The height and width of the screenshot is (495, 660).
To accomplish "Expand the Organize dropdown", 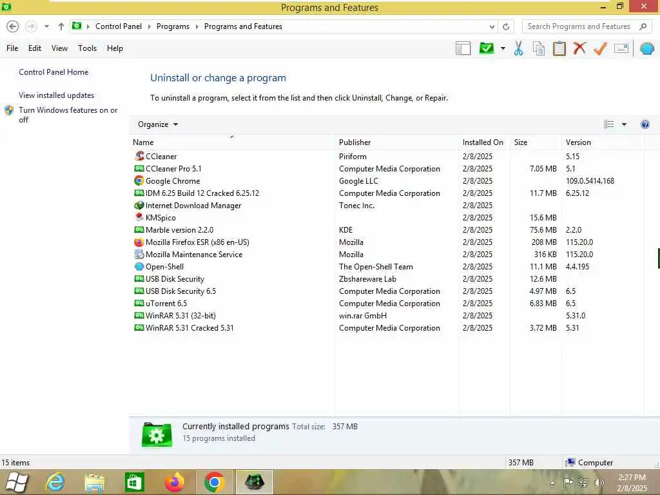I will click(x=158, y=124).
